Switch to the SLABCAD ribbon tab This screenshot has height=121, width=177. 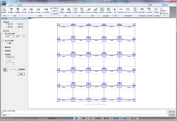pyautogui.click(x=11, y=5)
